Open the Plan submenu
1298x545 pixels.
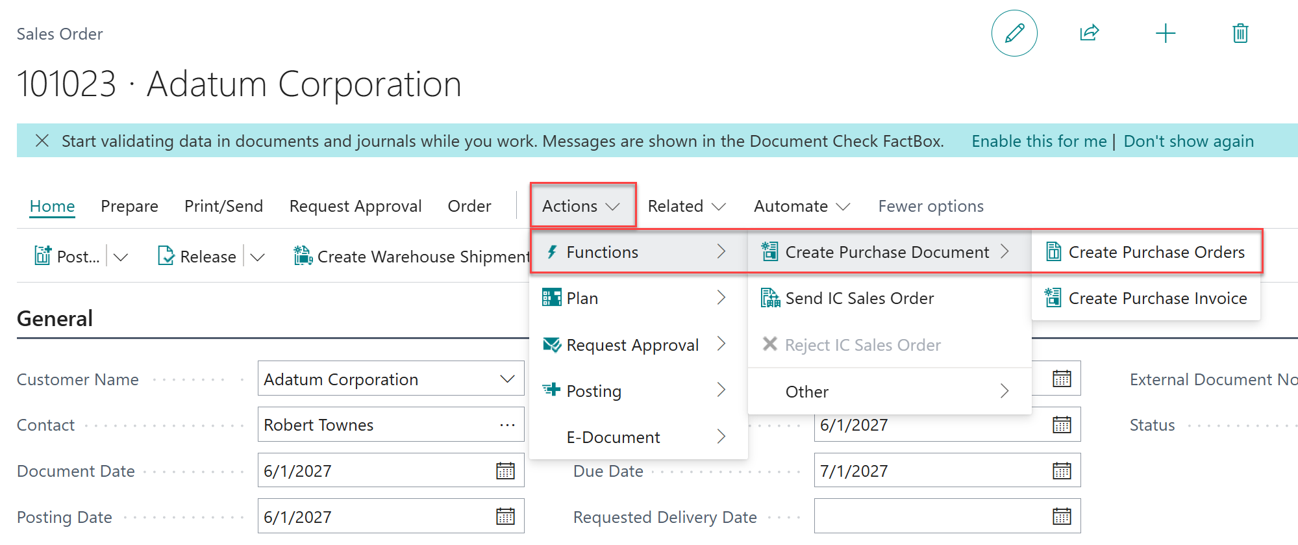coord(638,298)
